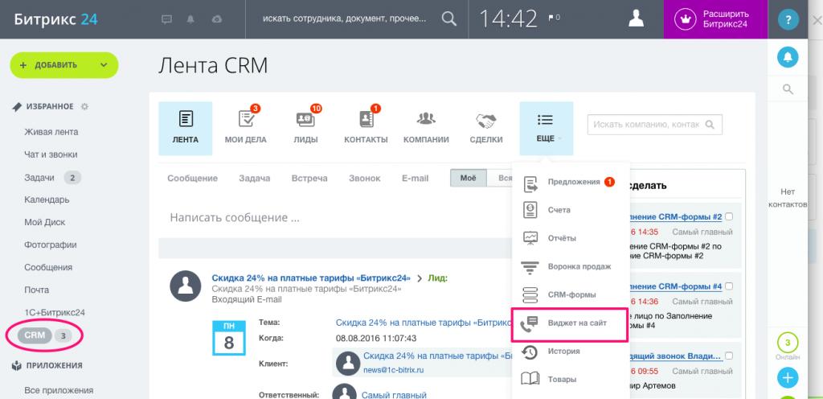This screenshot has width=823, height=399.
Task: Click the Счета invoice icon
Action: point(530,210)
